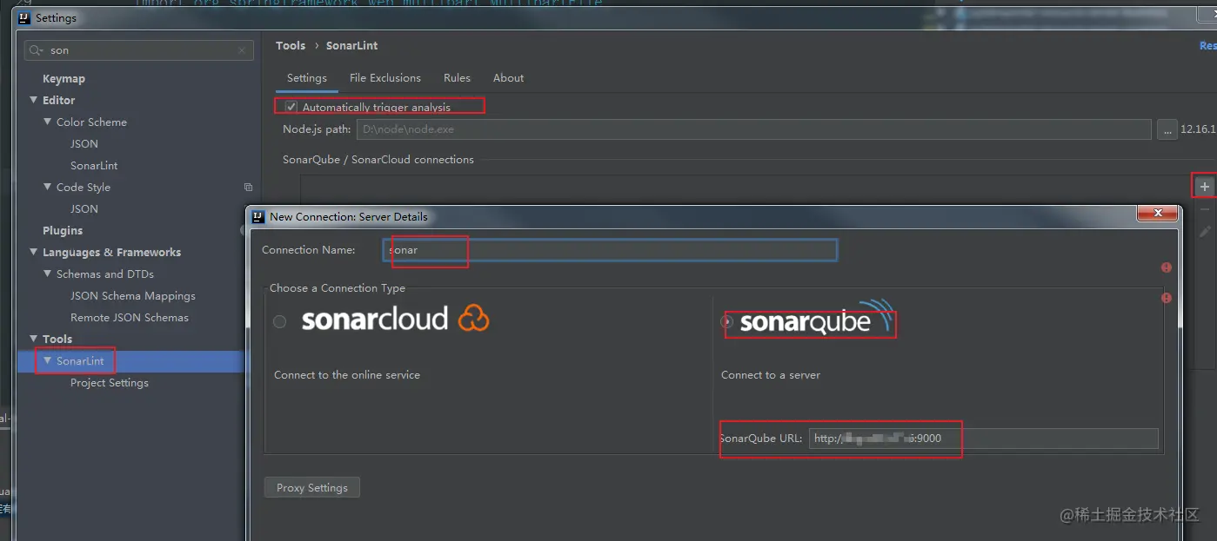
Task: Select the SonarCloud connection type radio button
Action: tap(279, 321)
